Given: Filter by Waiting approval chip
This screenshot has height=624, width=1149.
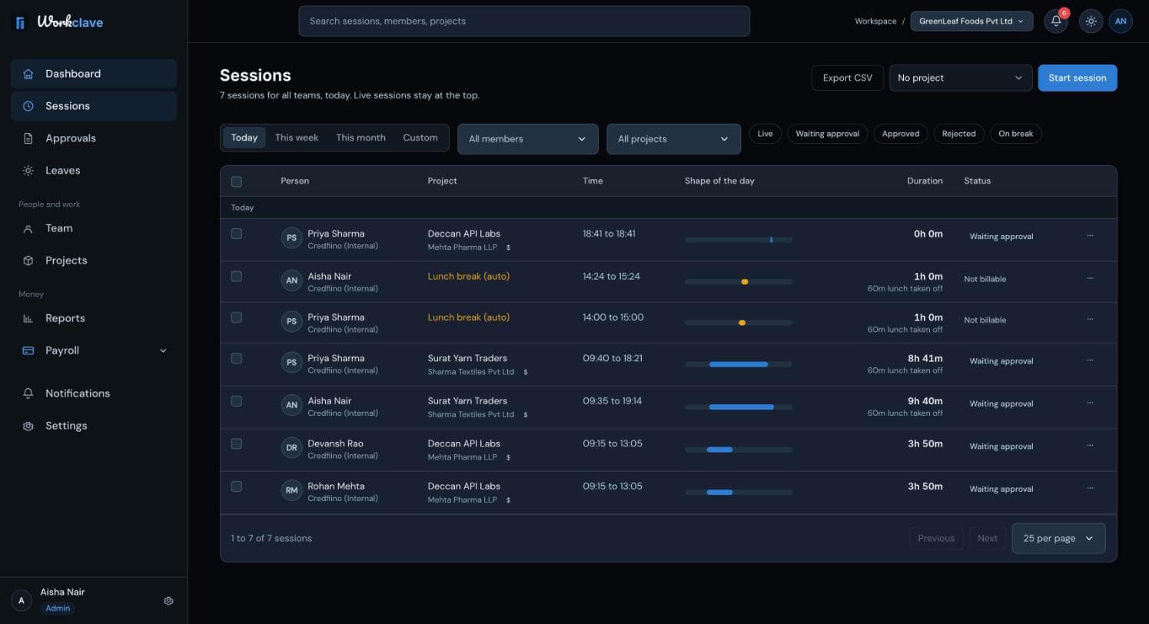Looking at the screenshot, I should 827,134.
